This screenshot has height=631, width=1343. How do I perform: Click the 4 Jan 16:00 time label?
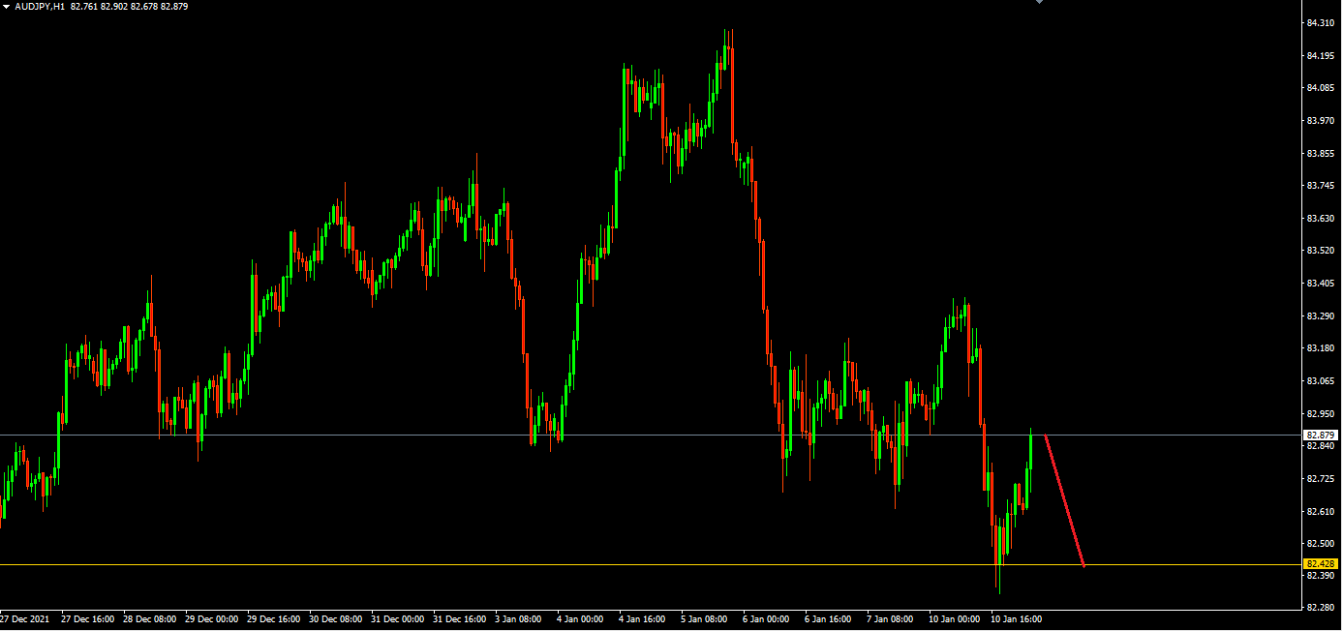[x=642, y=618]
